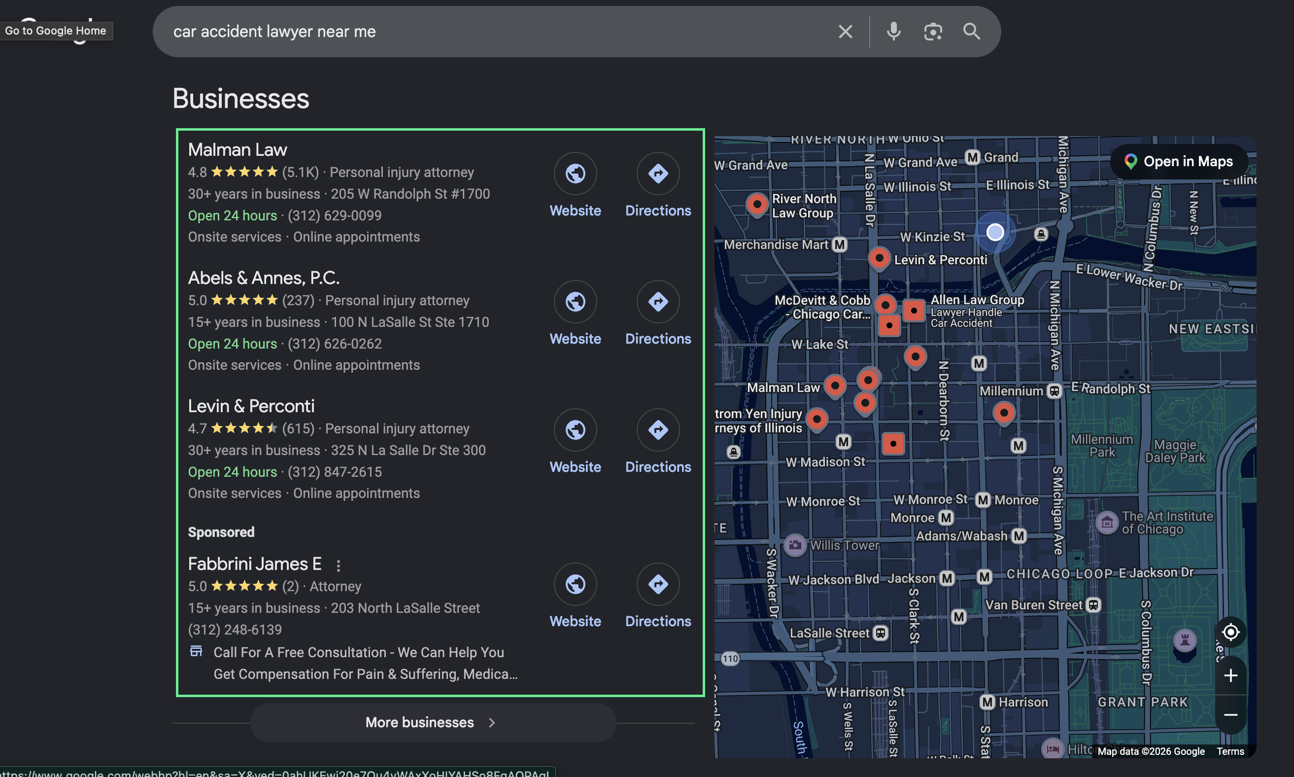This screenshot has width=1294, height=777.
Task: Get directions to Fabbrini James E
Action: pyautogui.click(x=658, y=584)
